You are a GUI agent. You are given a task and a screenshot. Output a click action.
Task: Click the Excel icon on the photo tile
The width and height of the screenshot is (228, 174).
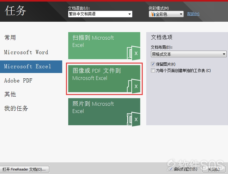[x=134, y=119]
